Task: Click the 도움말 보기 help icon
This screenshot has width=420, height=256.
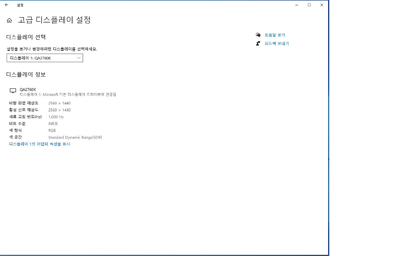Action: pos(258,35)
